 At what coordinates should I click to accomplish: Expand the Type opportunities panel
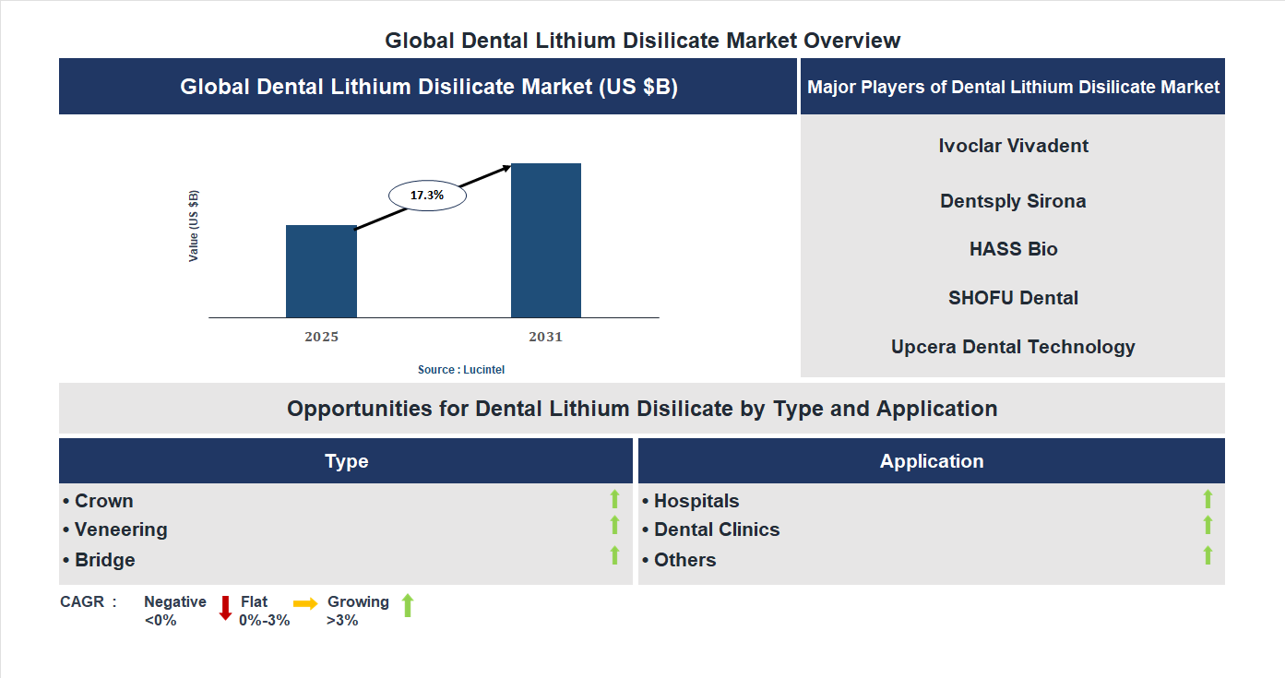coord(345,460)
